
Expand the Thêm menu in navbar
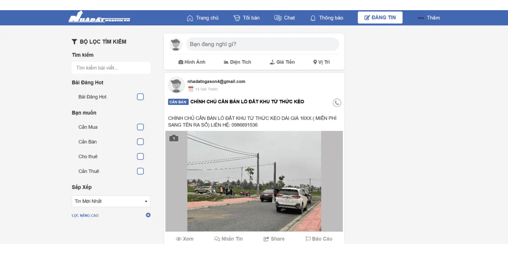(x=429, y=18)
